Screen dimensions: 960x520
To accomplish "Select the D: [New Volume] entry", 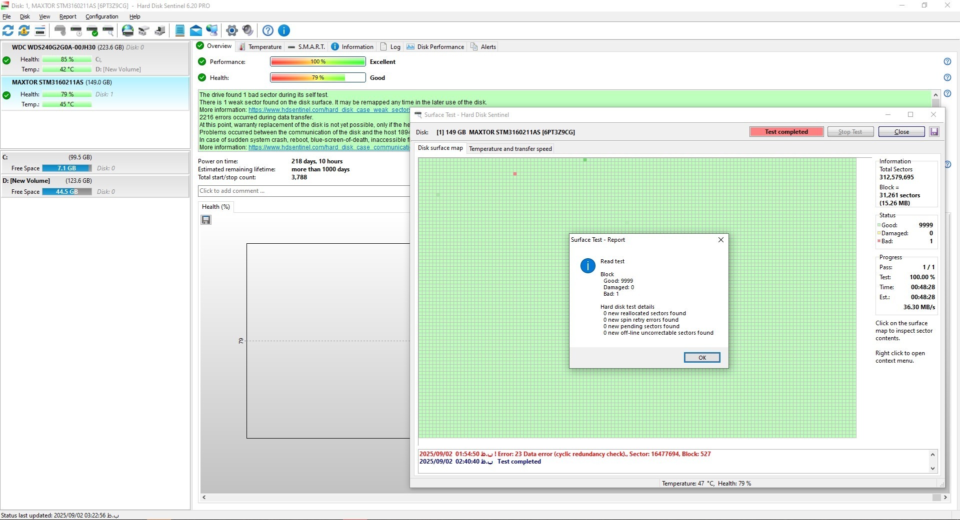I will (x=95, y=186).
